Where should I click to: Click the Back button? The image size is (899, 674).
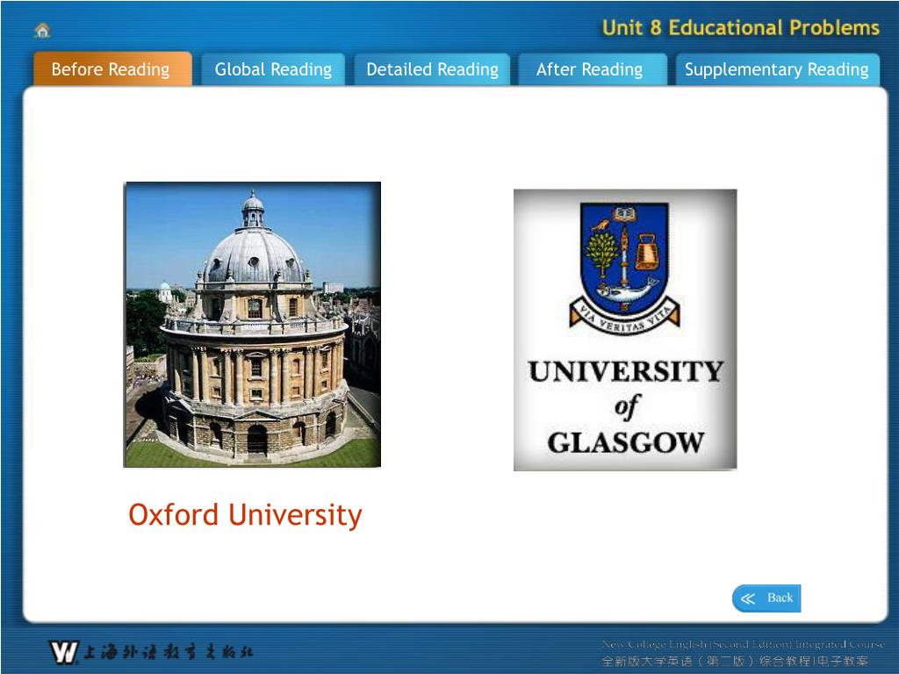tap(766, 599)
